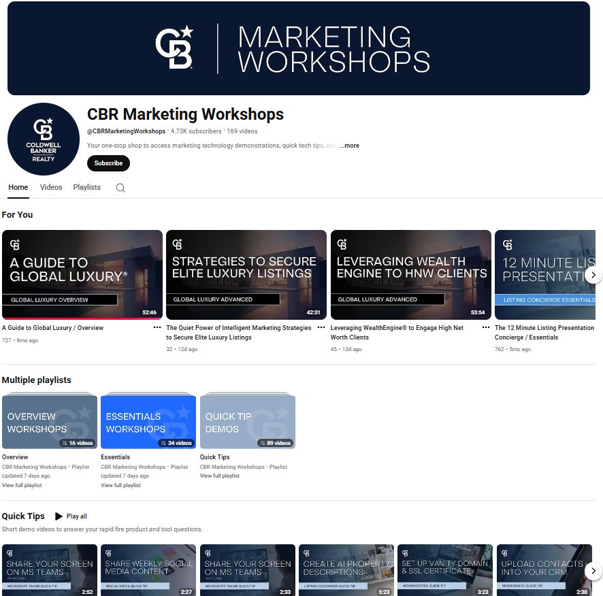
Task: Click CBR Marketing Workshops under Essentials playlist
Action: [x=133, y=467]
